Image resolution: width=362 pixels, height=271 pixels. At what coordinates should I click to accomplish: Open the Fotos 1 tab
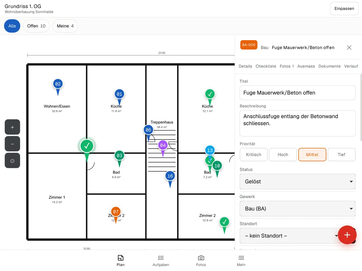tap(287, 66)
